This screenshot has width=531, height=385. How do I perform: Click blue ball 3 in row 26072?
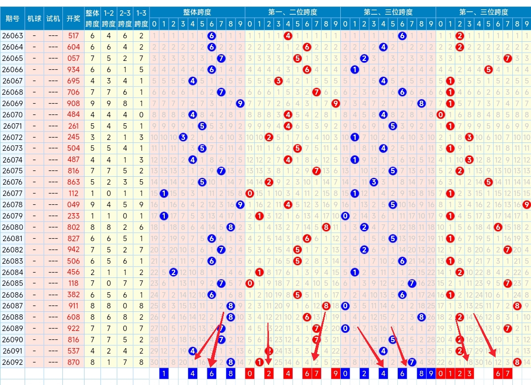183,137
